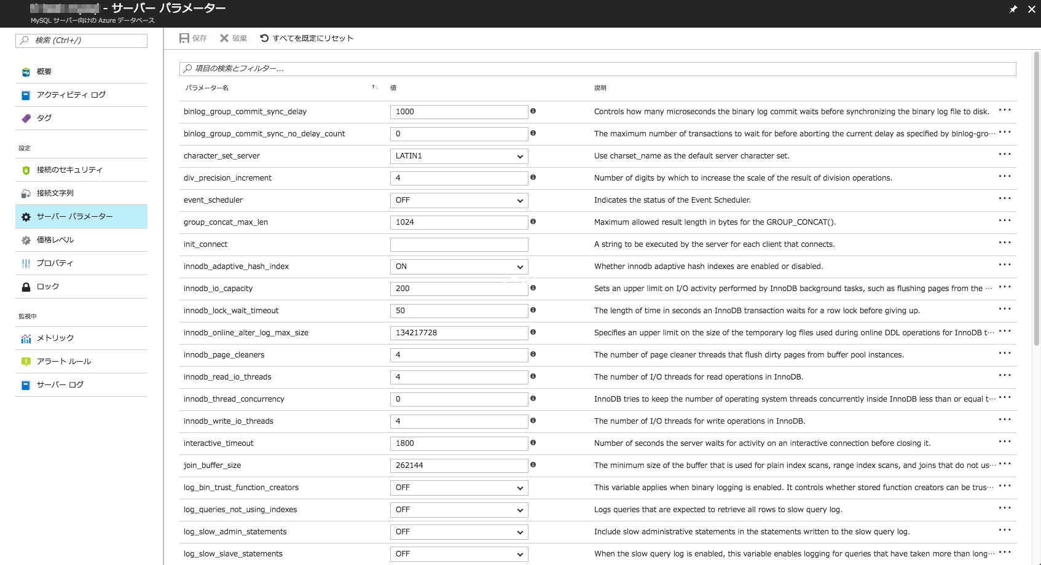The image size is (1041, 565).
Task: Sort by パラメーター名 column header
Action: (207, 88)
